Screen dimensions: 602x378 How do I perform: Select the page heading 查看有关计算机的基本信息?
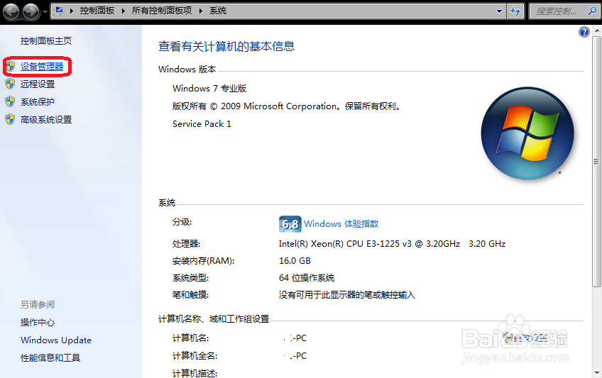click(226, 46)
